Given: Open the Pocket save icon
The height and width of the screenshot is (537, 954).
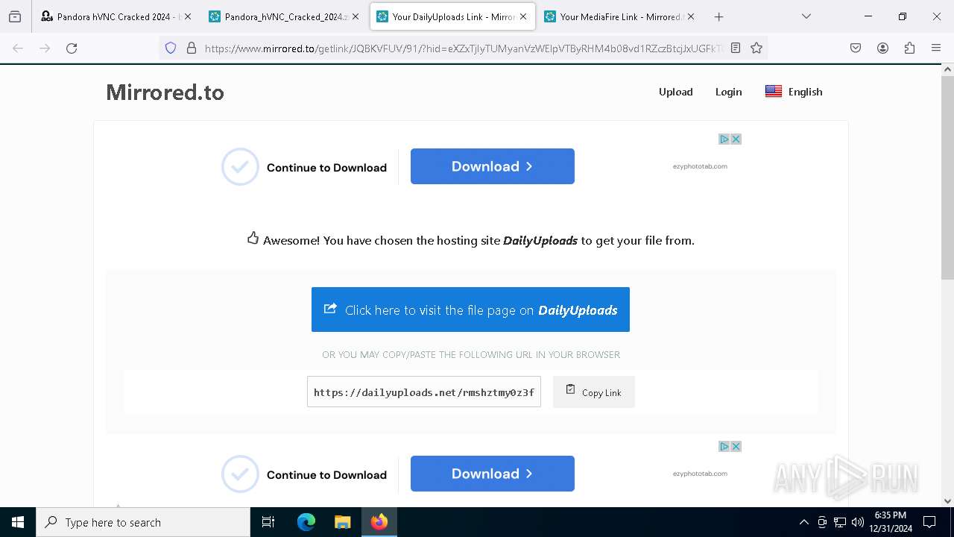Looking at the screenshot, I should (x=856, y=48).
